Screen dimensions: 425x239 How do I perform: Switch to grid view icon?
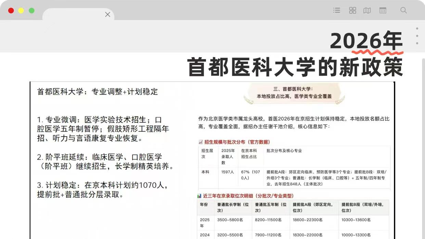352,10
